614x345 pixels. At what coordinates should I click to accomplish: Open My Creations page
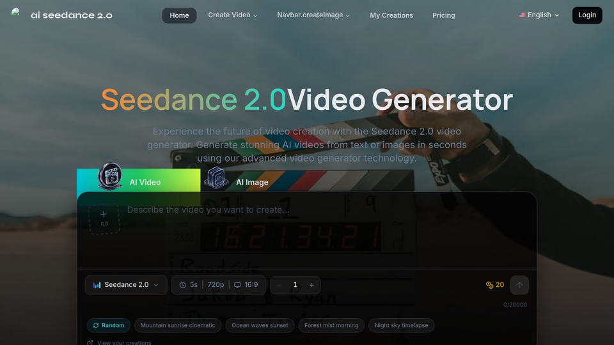[391, 15]
